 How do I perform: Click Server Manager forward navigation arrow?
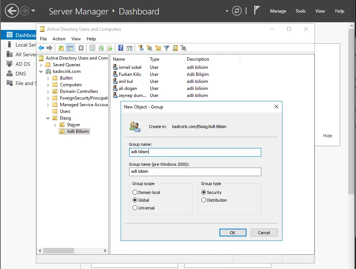pos(24,11)
